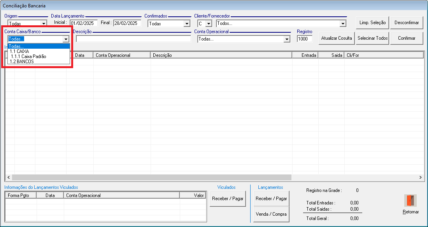Image resolution: width=428 pixels, height=227 pixels.
Task: Open the Conta Operacional dropdown
Action: coord(287,39)
